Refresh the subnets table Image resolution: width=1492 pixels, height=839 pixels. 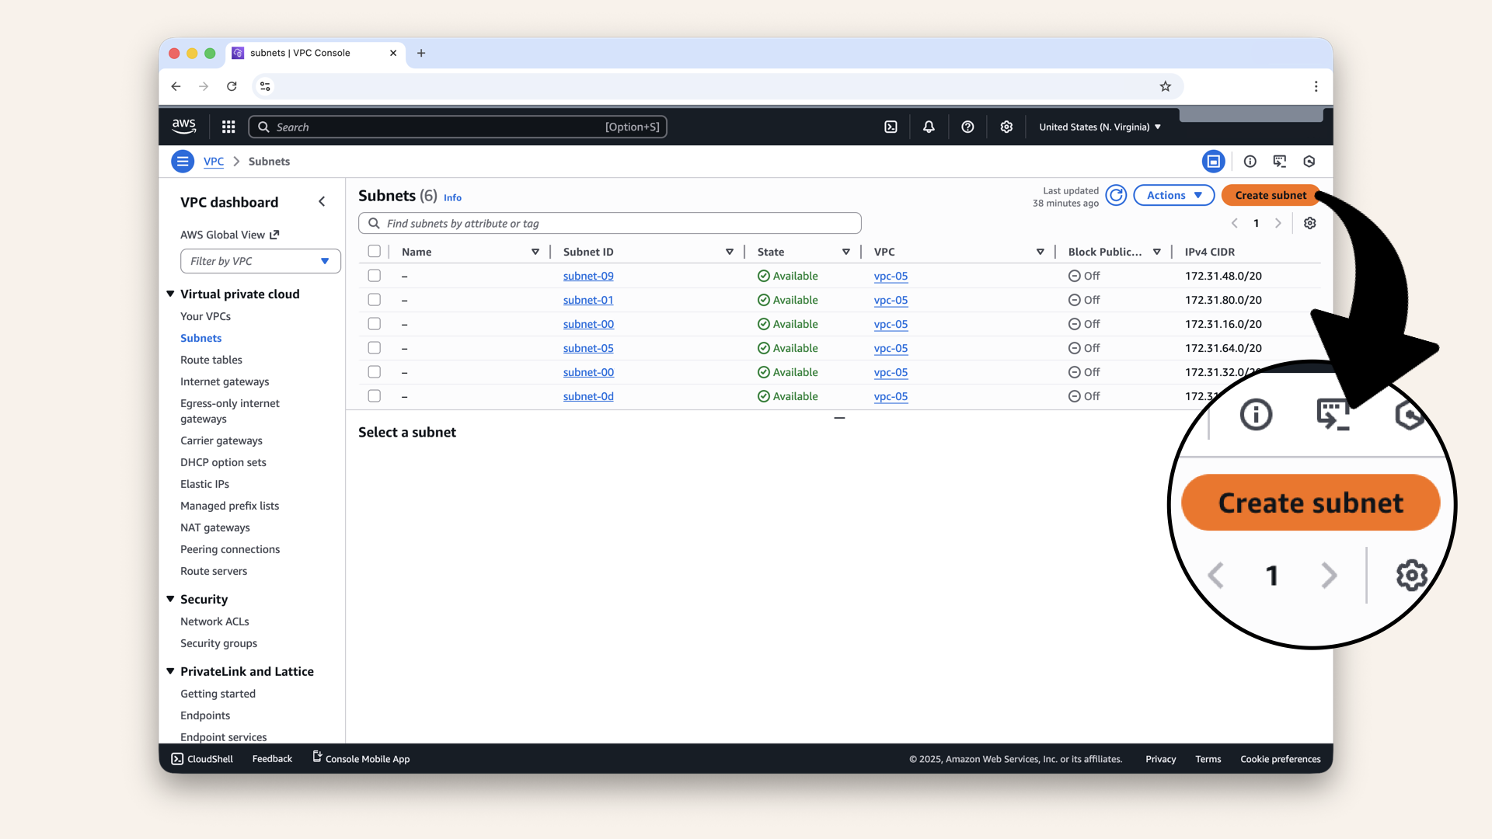[1116, 195]
